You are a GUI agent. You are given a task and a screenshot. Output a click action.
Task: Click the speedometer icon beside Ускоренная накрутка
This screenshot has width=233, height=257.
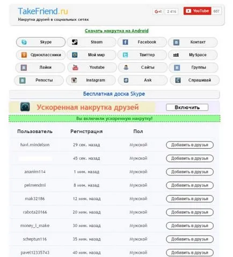[25, 107]
